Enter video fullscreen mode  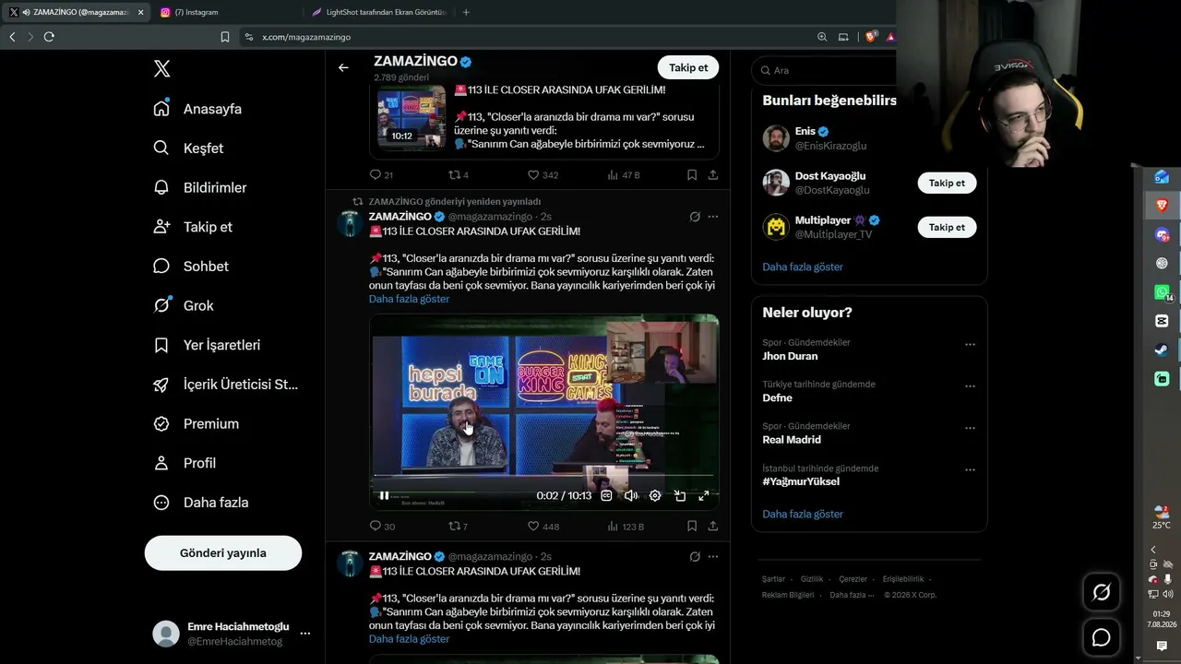pos(703,495)
